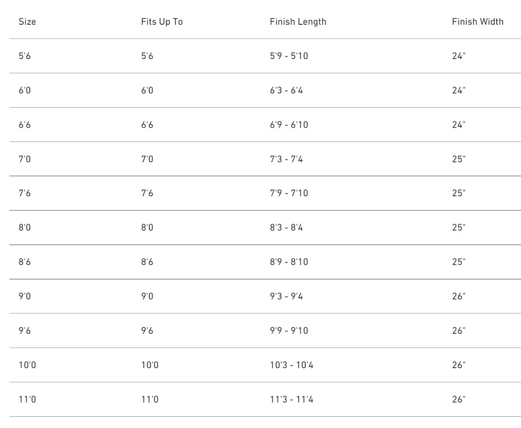Screen dimensions: 521x428
Task: Select the 10'3 - 10'4 finish length
Action: [x=291, y=365]
